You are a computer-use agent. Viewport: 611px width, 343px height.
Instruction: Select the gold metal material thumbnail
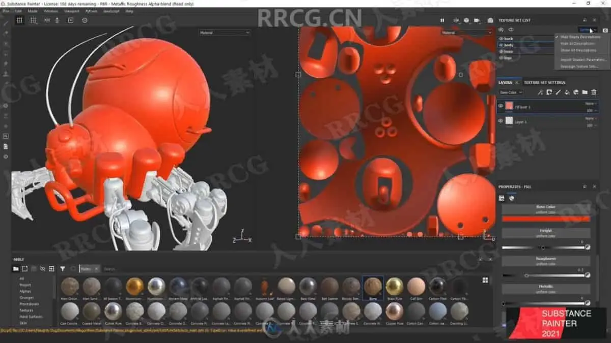point(135,287)
